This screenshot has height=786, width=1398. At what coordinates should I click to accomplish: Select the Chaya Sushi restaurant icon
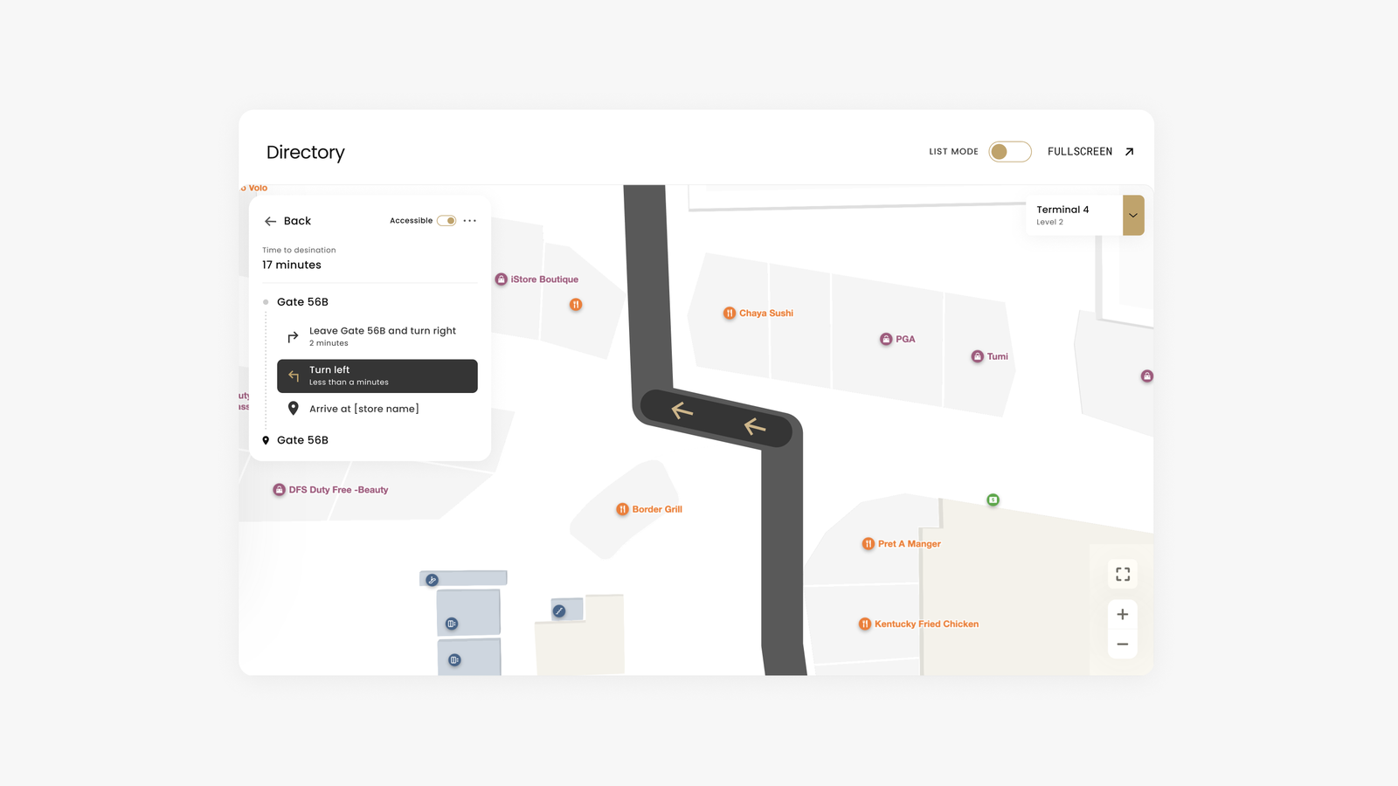pos(729,313)
